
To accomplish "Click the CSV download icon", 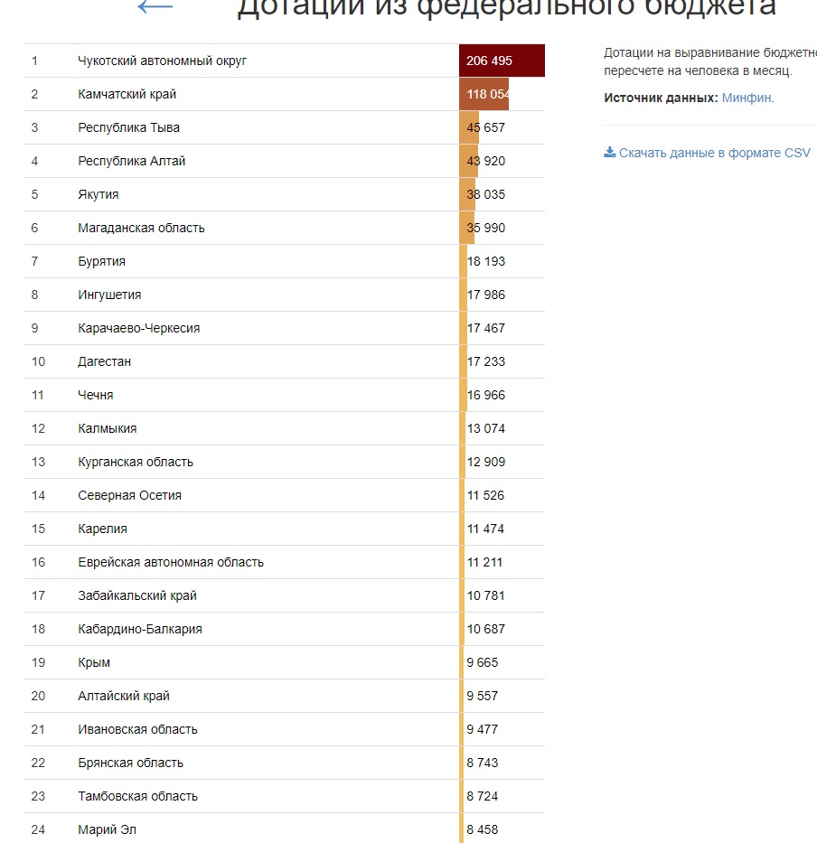I will pyautogui.click(x=609, y=152).
